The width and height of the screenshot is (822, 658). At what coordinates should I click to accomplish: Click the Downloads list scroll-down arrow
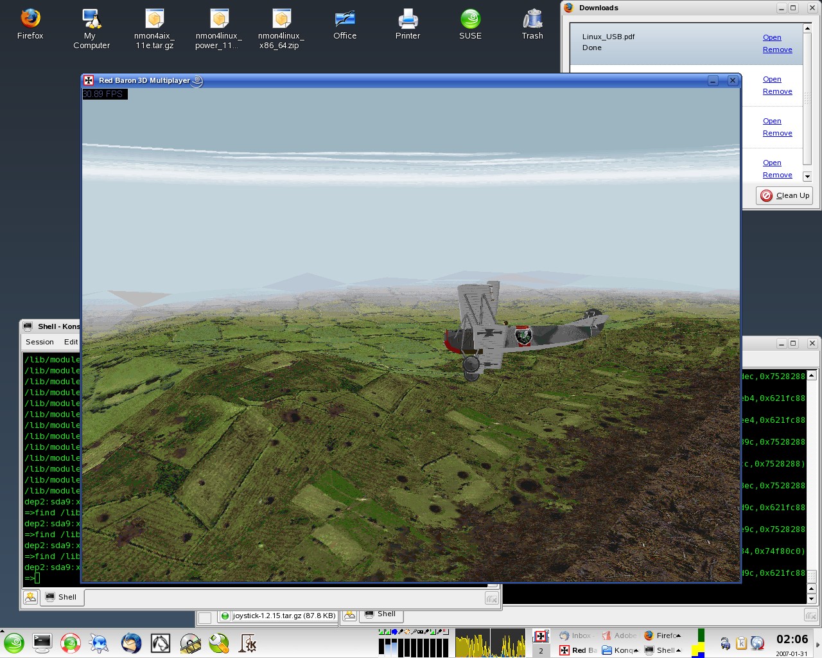click(807, 176)
